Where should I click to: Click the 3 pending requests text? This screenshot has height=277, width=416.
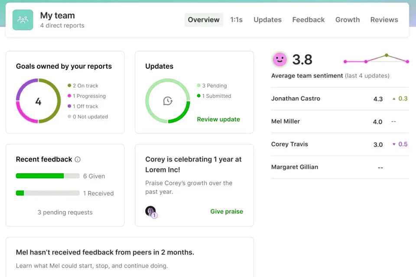tap(65, 213)
